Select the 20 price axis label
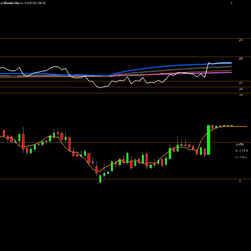Viewport: 251px width, 251px height. [x=240, y=89]
